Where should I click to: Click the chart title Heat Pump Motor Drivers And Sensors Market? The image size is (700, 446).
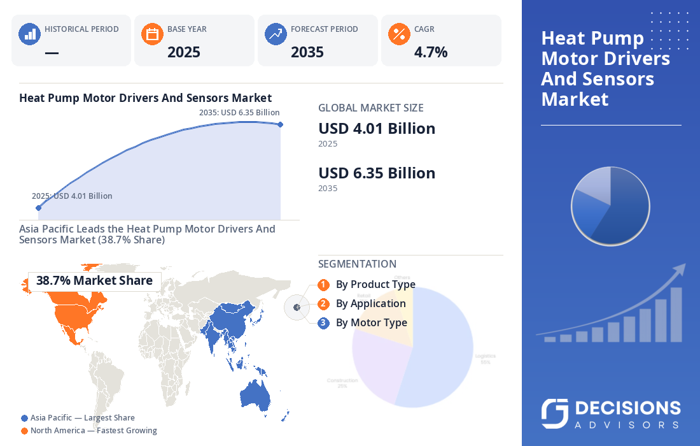tap(146, 98)
